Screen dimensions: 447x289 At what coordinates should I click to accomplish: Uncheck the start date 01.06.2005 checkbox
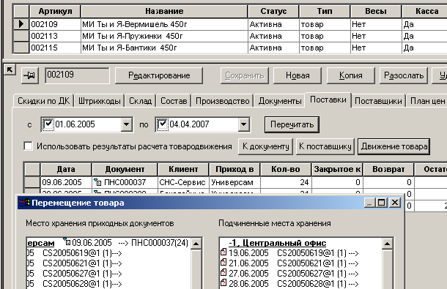coord(48,124)
